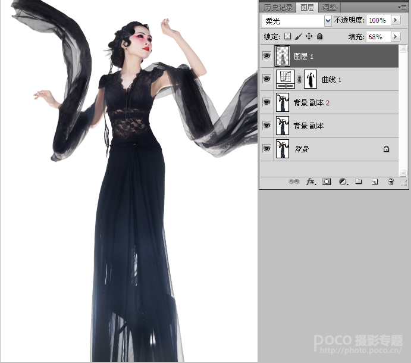Open the 柔光 blend mode dropdown
Viewport: 411px width, 363px height.
328,20
